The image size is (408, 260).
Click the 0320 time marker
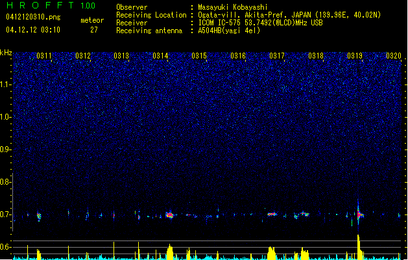click(x=394, y=56)
